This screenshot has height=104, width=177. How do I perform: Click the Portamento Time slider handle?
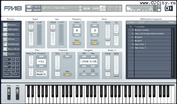[x=57, y=69]
